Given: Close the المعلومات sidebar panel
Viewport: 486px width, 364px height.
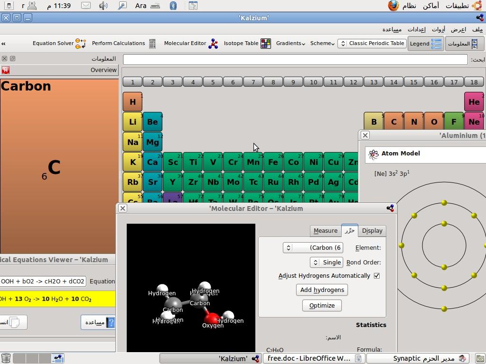Looking at the screenshot, I should click(4, 58).
